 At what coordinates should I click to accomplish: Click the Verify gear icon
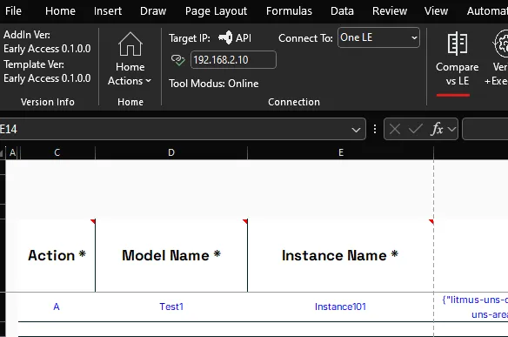tap(500, 44)
